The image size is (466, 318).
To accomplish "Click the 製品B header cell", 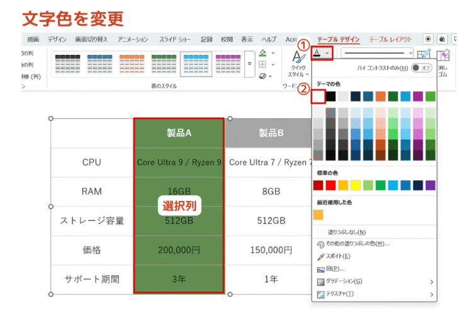I will click(x=268, y=133).
